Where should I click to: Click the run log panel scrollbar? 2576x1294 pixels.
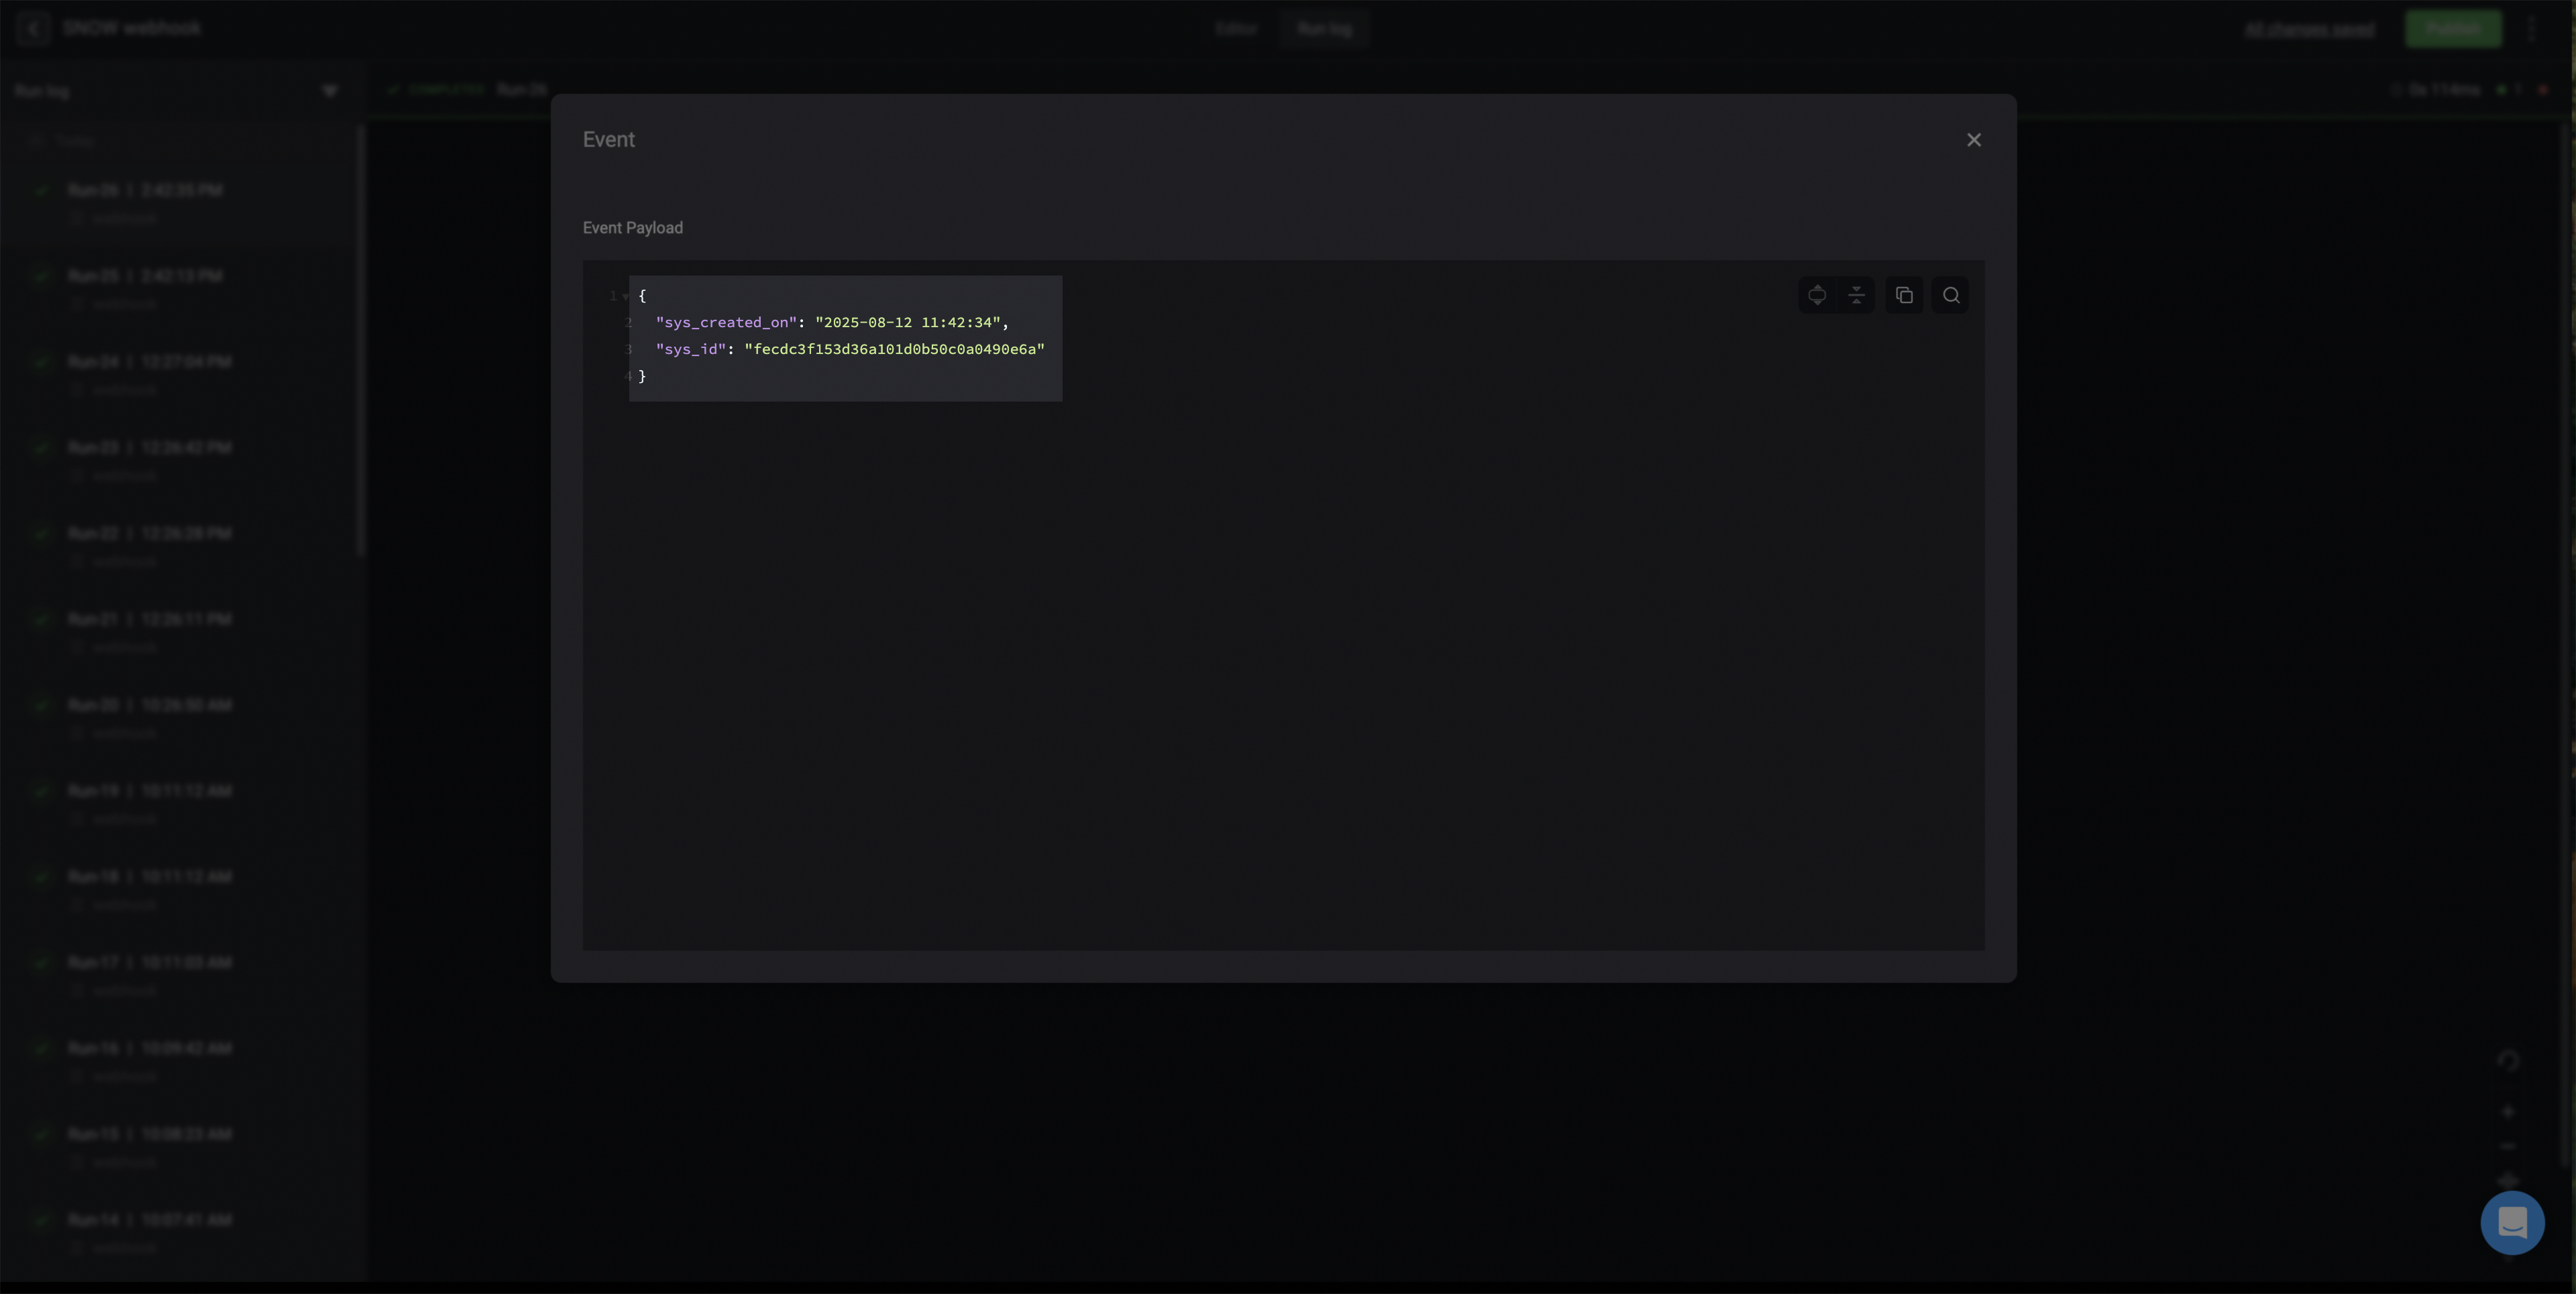click(x=361, y=340)
